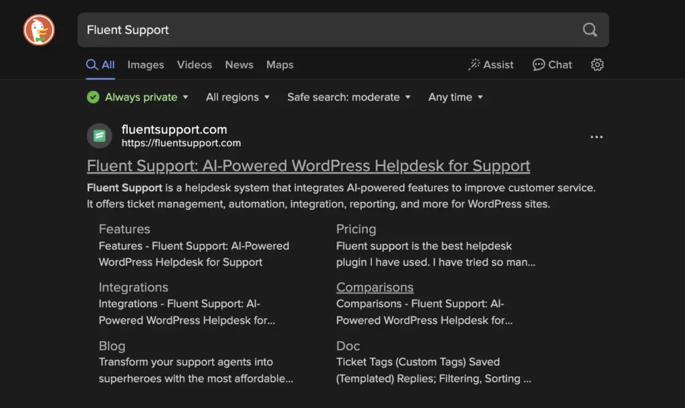Switch to the Images tab
Image resolution: width=685 pixels, height=408 pixels.
coord(146,65)
